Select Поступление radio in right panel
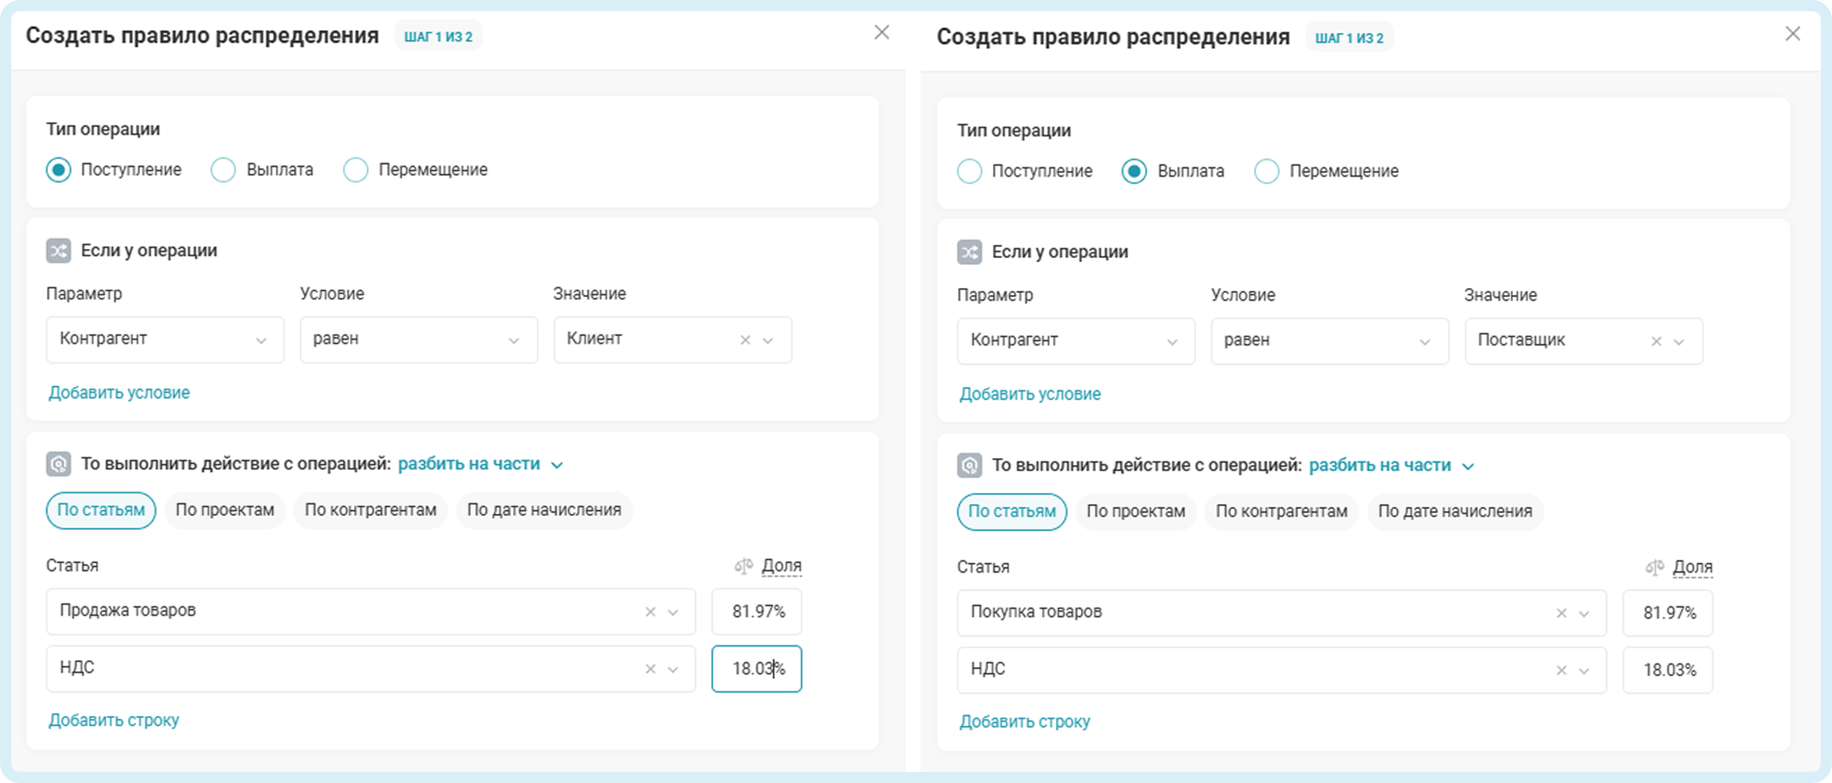This screenshot has height=783, width=1832. coord(969,171)
